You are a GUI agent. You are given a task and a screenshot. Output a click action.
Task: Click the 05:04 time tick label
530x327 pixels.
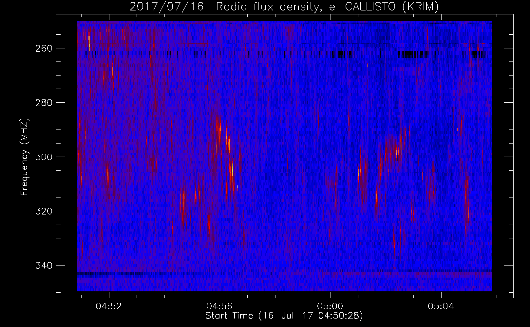click(441, 306)
